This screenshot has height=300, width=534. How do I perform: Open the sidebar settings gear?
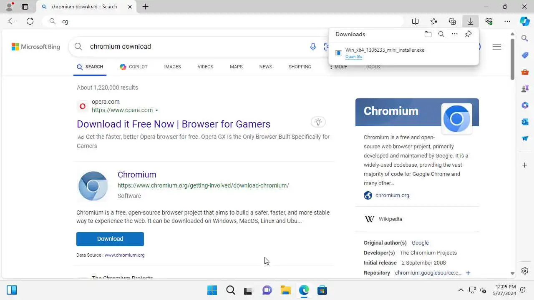(525, 271)
